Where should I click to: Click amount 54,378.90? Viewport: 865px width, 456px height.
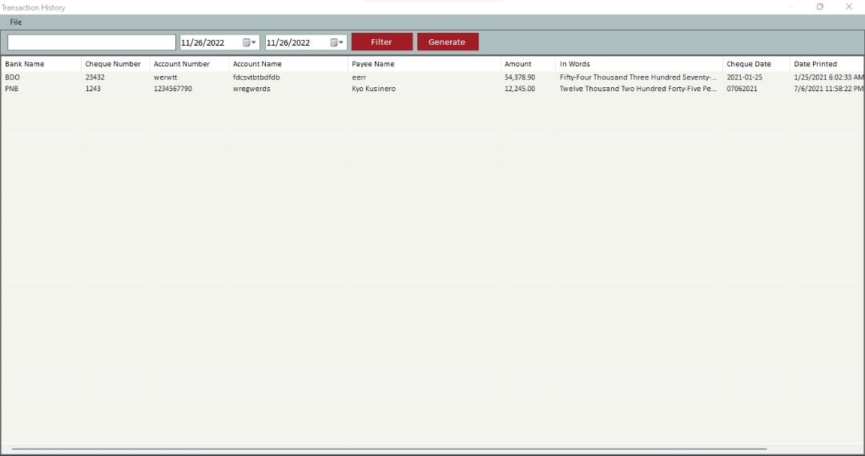click(x=520, y=78)
